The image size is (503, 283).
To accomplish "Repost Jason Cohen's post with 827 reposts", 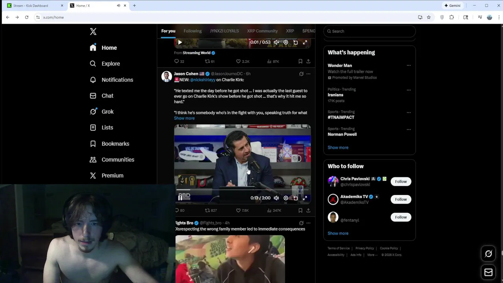I will [211, 210].
